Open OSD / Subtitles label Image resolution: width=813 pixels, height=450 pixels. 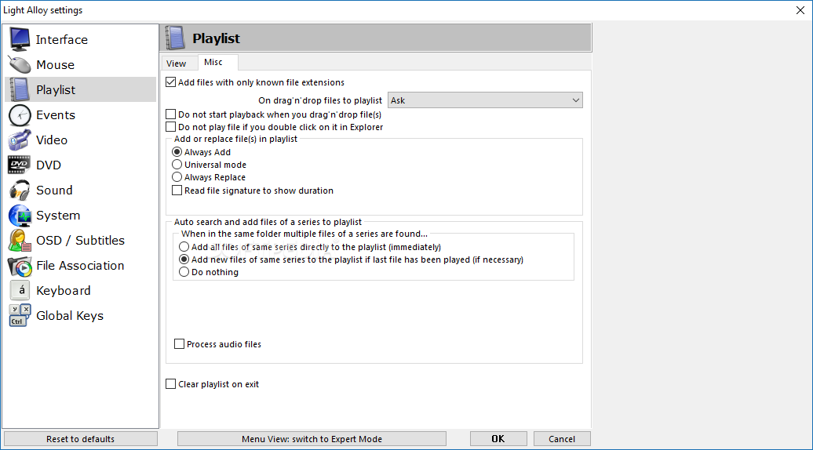(x=80, y=240)
